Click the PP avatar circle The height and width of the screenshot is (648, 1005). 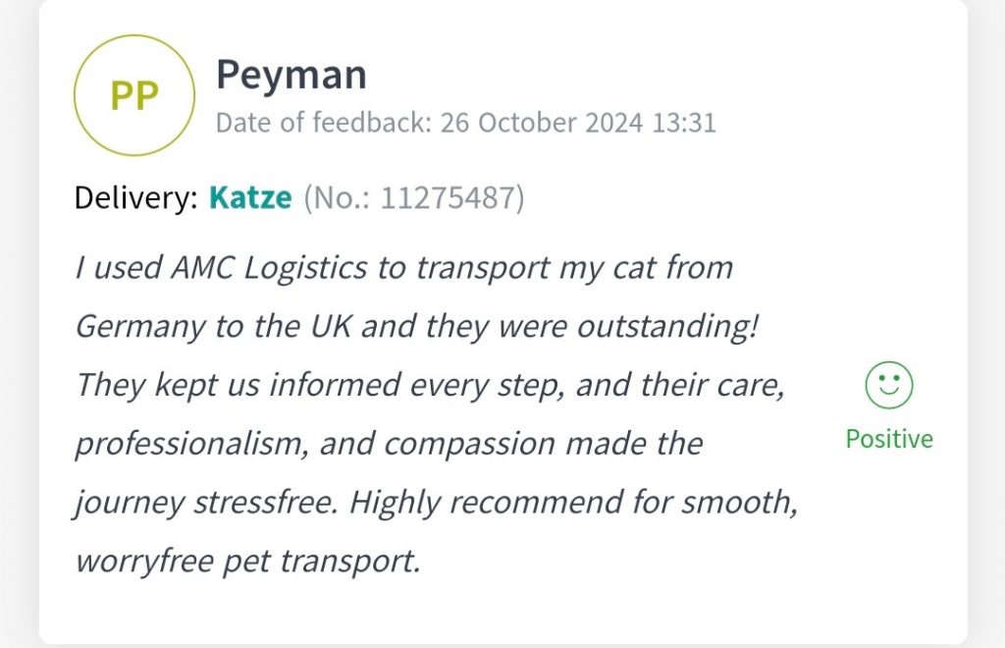coord(134,95)
